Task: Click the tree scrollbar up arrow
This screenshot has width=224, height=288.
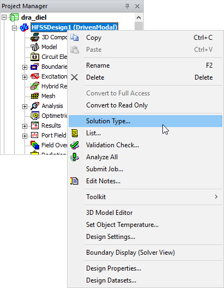Action: [138, 17]
